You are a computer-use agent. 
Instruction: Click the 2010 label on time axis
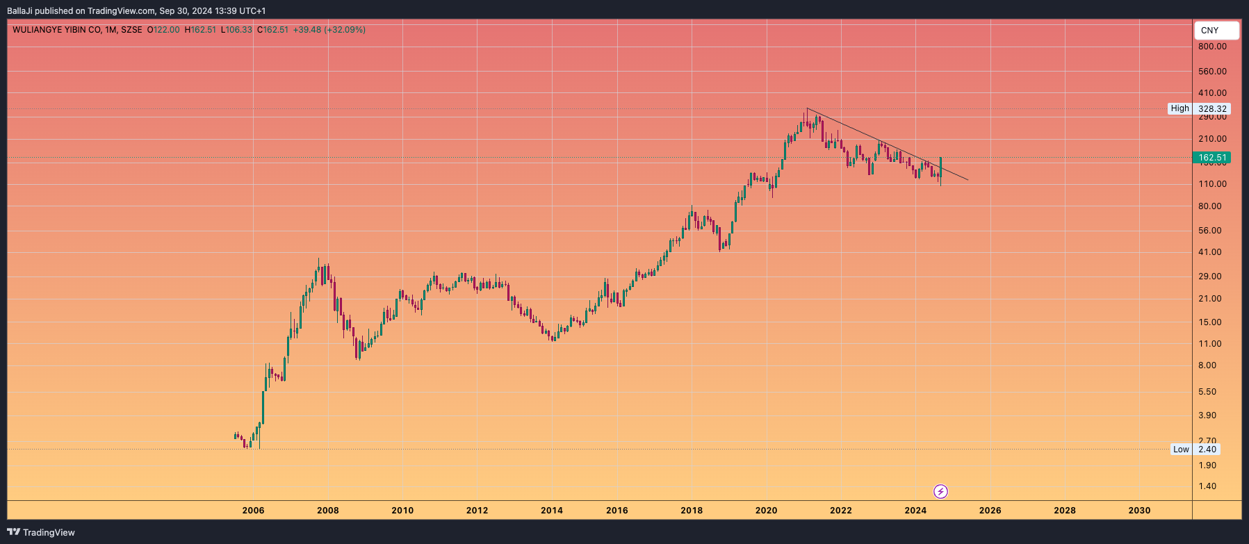[x=402, y=511]
